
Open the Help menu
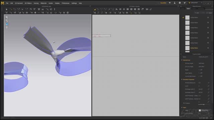pyautogui.click(x=80, y=3)
